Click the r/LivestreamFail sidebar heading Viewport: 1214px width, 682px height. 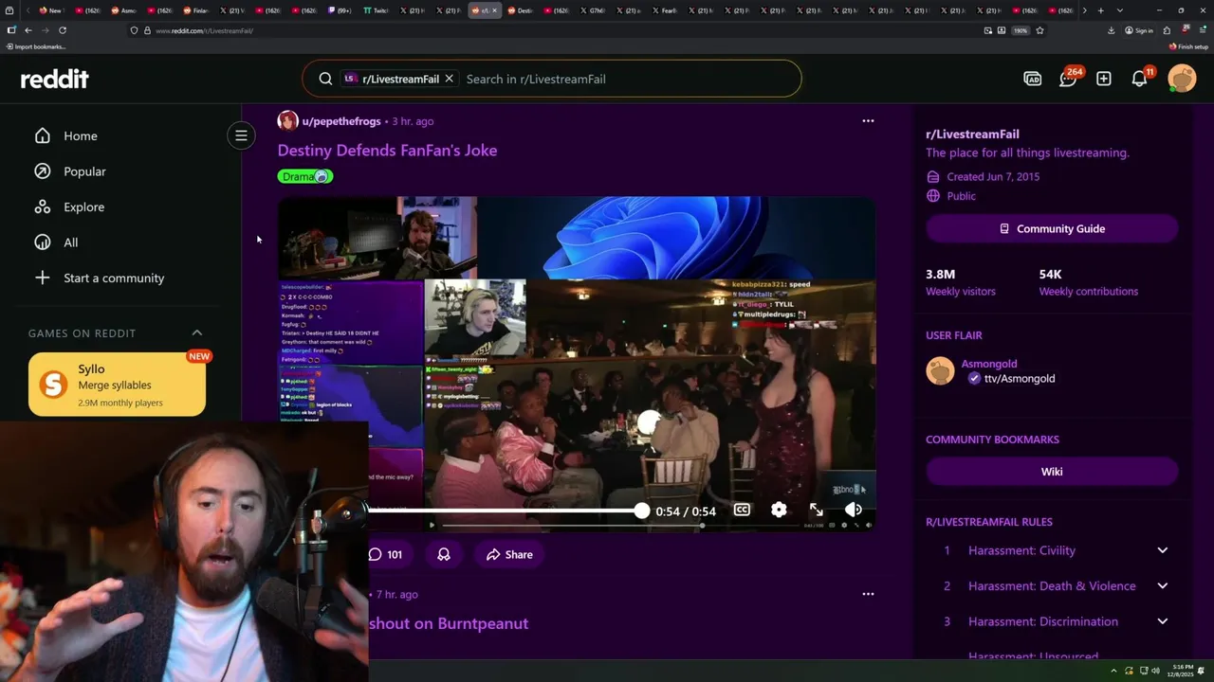point(972,134)
